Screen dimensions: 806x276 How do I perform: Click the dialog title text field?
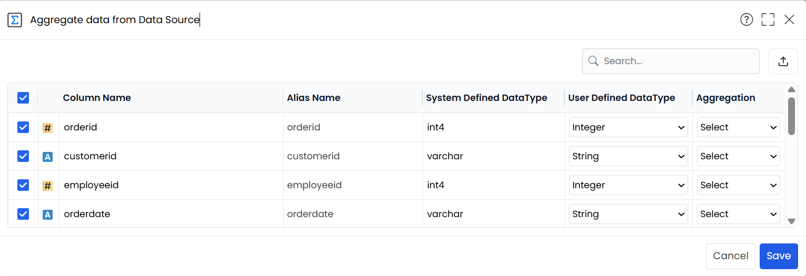[x=115, y=20]
